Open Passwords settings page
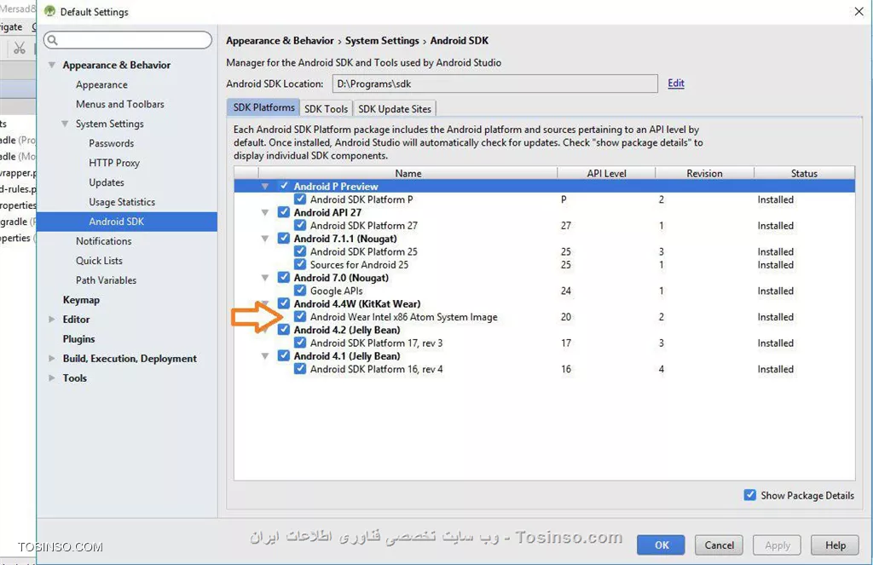 tap(112, 143)
